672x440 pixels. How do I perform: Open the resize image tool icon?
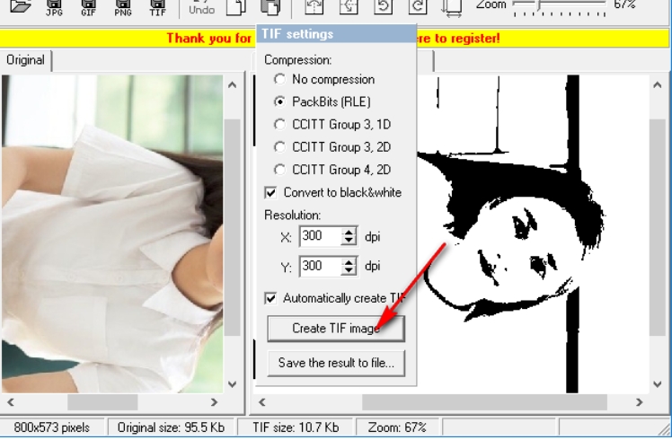(x=452, y=7)
